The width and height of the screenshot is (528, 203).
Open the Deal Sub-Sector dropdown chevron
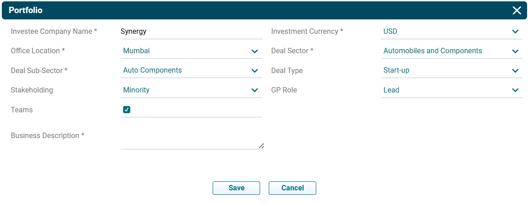255,71
